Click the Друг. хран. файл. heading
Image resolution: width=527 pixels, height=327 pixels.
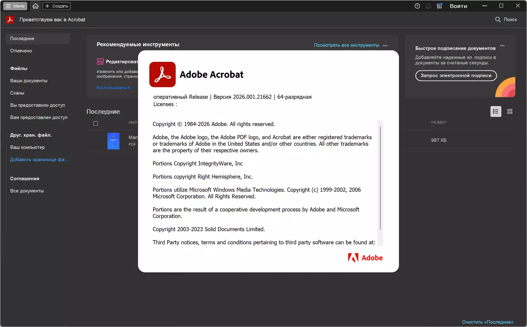[31, 135]
